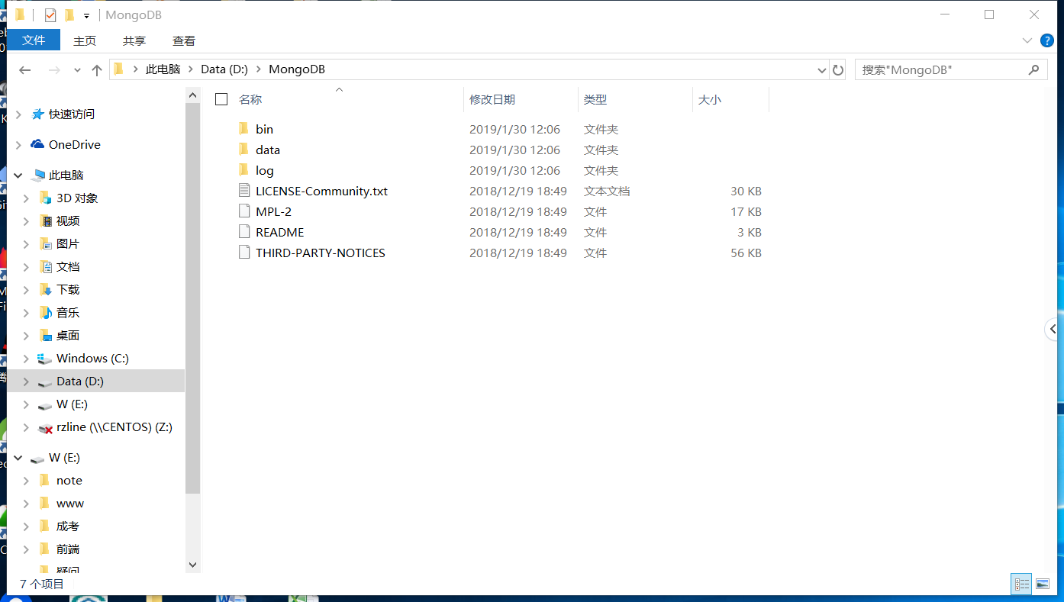The width and height of the screenshot is (1064, 602).
Task: Select the 成考 folder in sidebar
Action: (x=68, y=526)
